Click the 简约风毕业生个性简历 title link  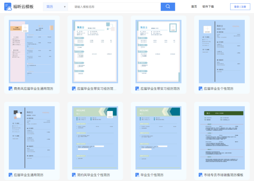(93, 175)
